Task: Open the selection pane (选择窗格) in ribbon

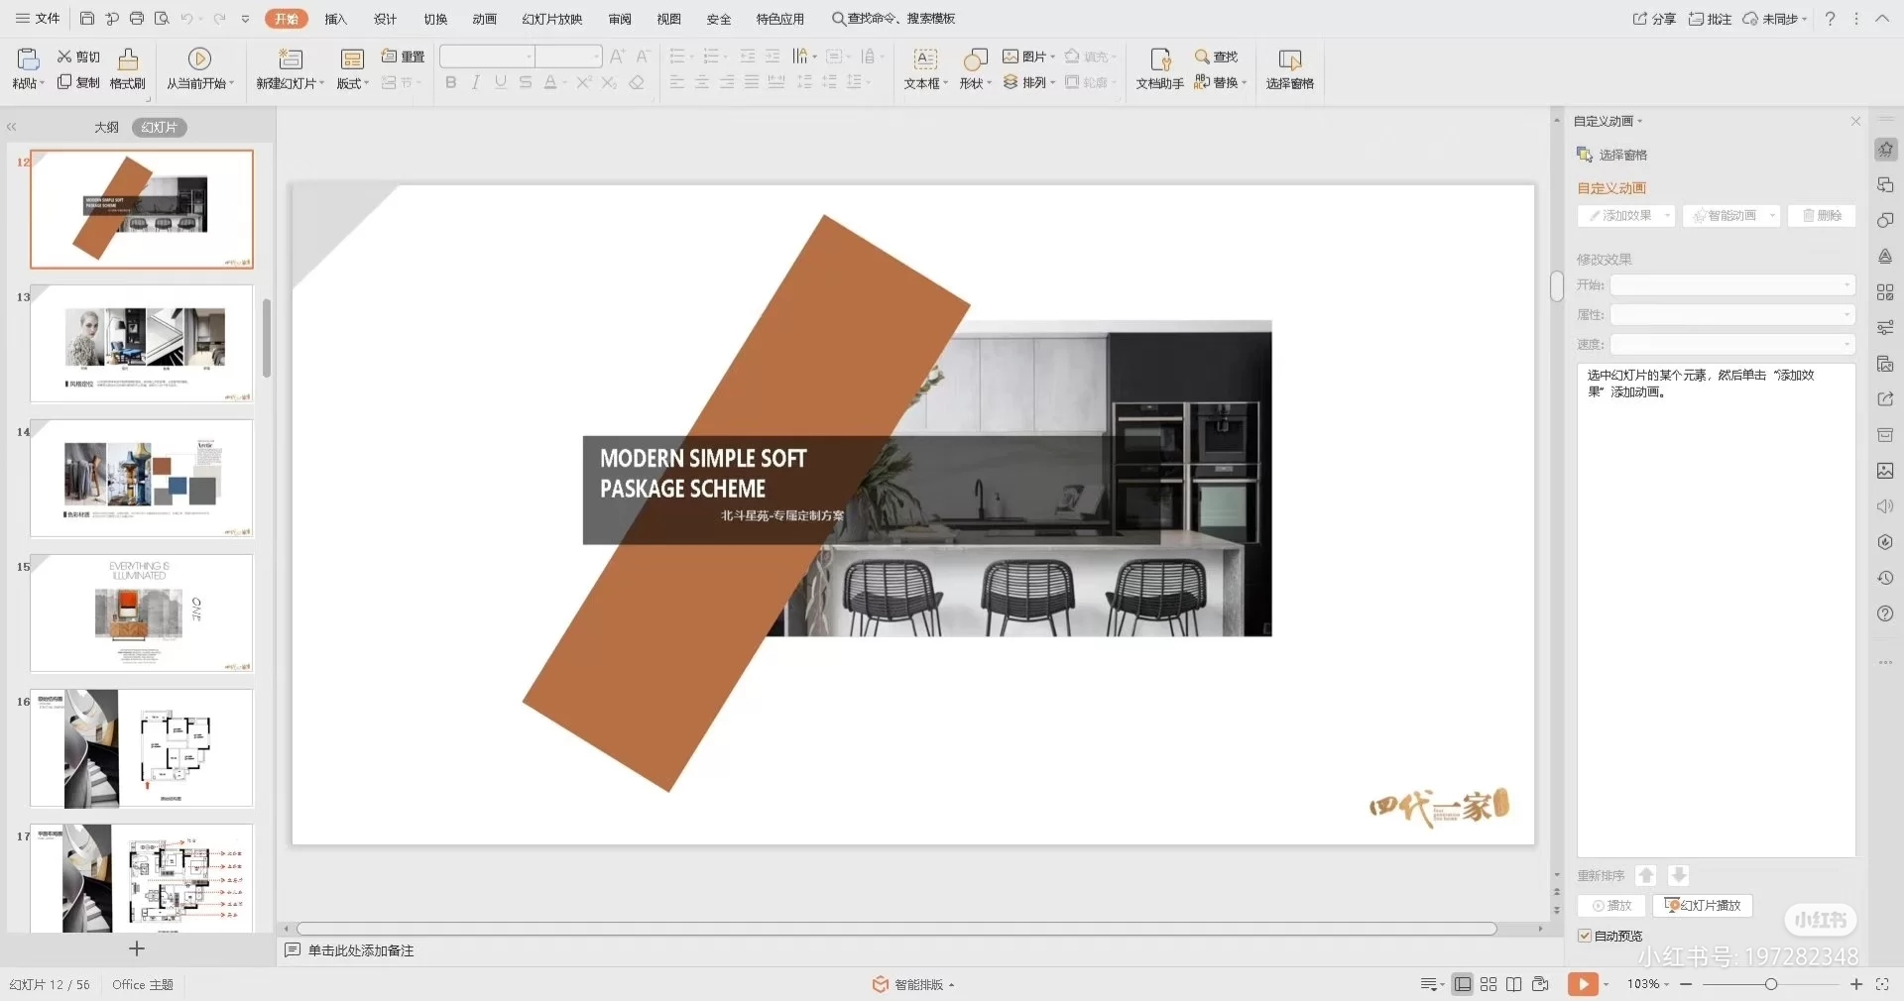Action: click(1290, 68)
